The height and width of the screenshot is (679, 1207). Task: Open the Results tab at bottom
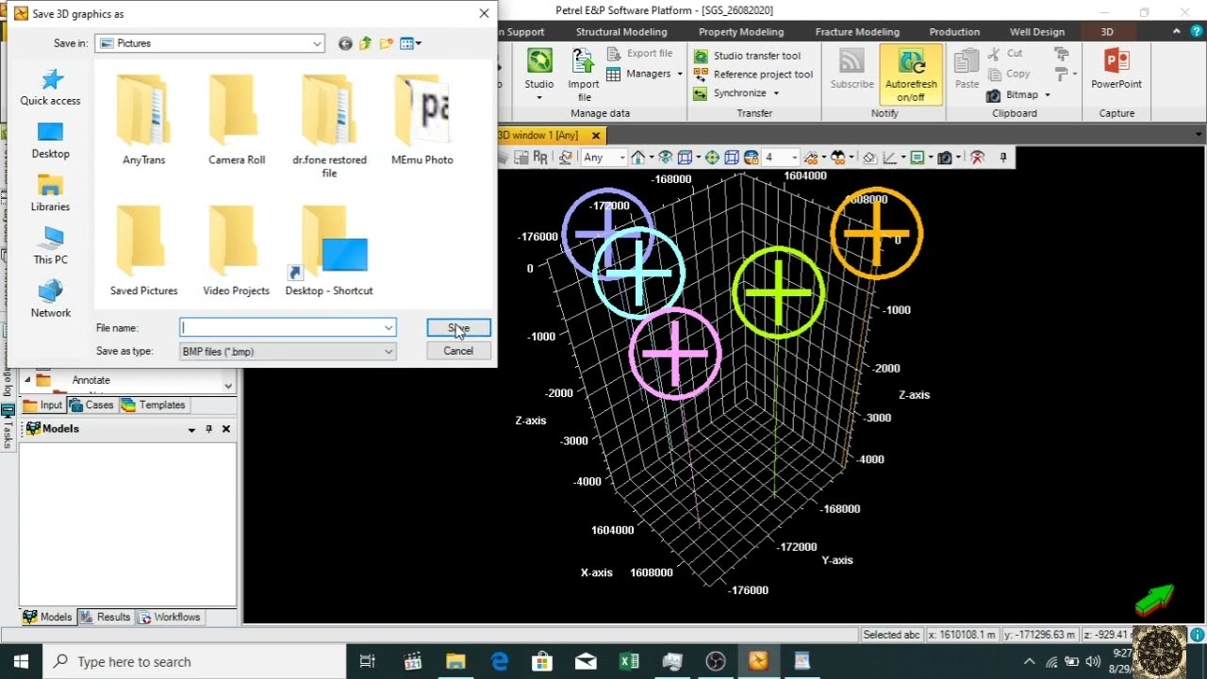[x=105, y=618]
